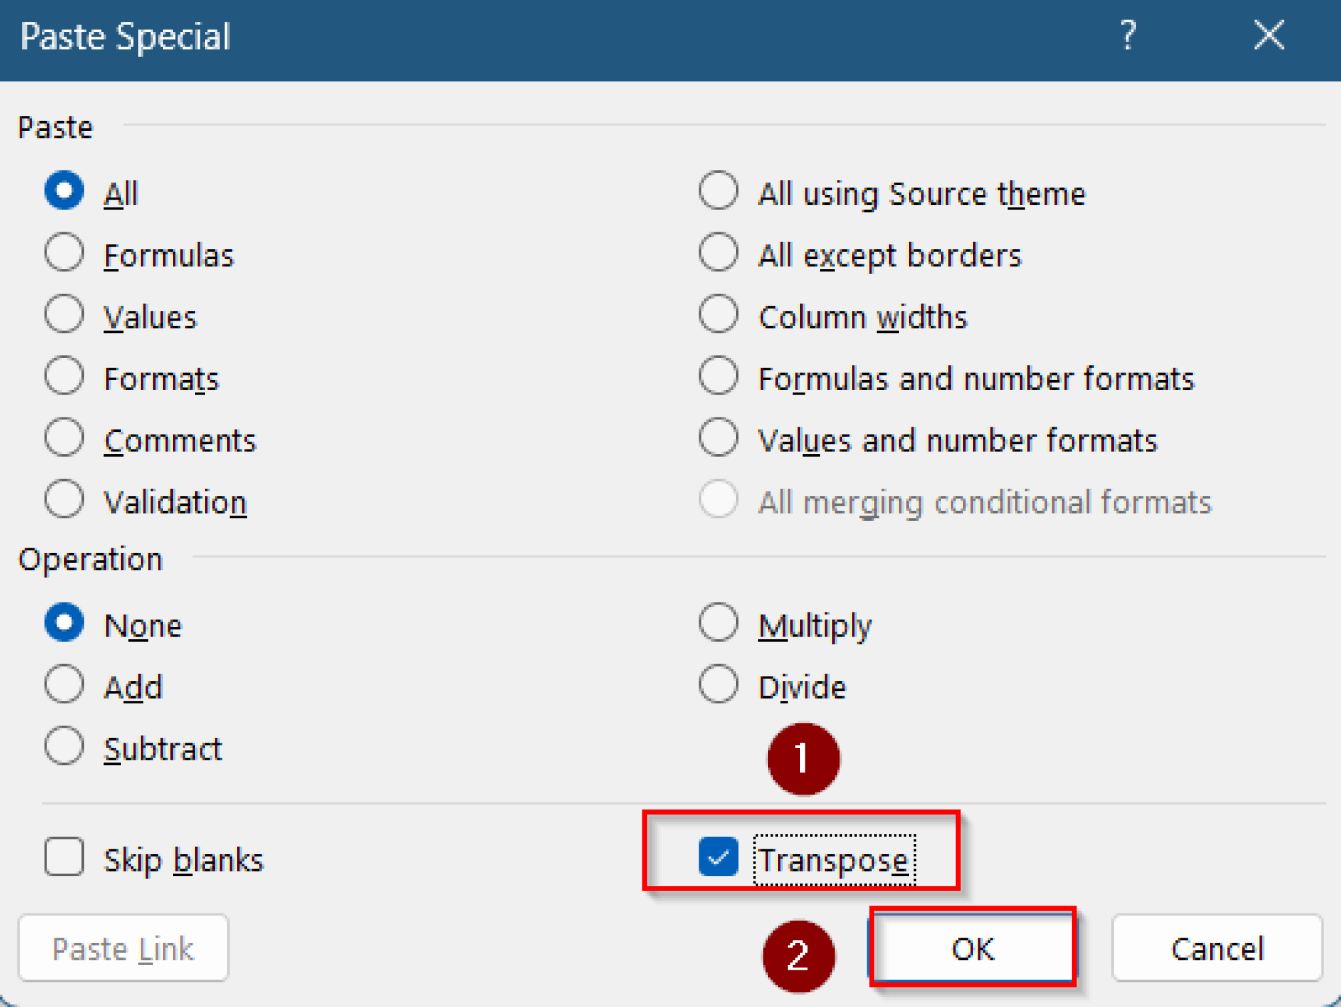1341x1007 pixels.
Task: Enable the Skip blanks checkbox
Action: click(64, 858)
